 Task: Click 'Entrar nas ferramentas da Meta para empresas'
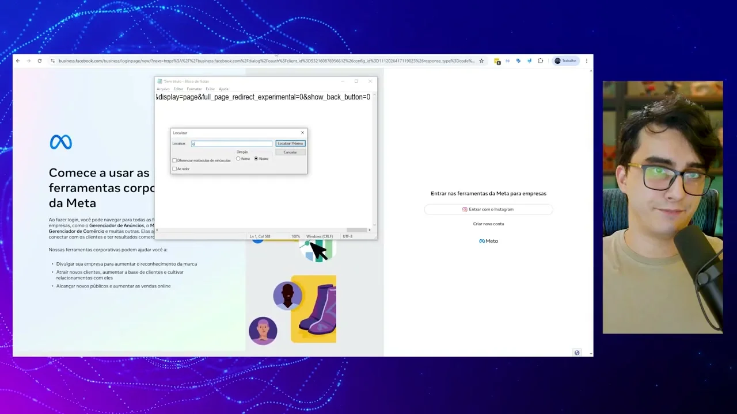click(488, 194)
